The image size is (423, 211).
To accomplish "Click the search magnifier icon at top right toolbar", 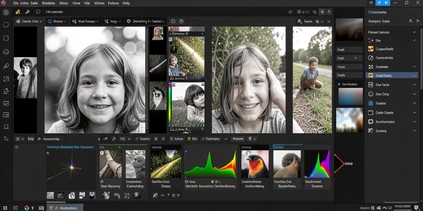I will point(315,12).
